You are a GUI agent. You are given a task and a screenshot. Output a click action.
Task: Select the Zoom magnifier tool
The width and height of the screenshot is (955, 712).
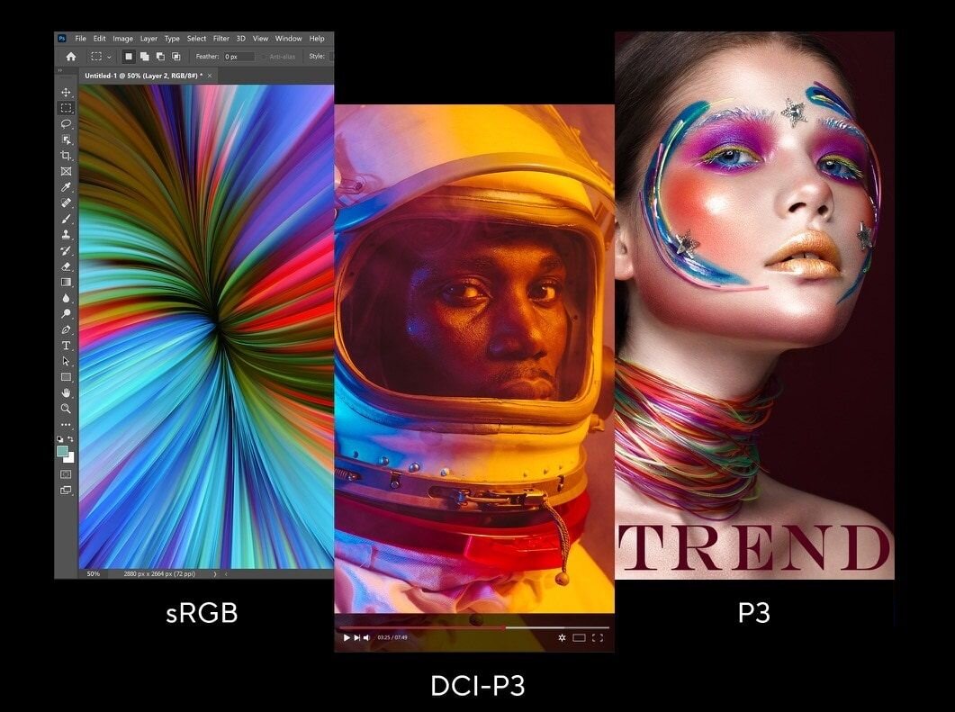66,408
